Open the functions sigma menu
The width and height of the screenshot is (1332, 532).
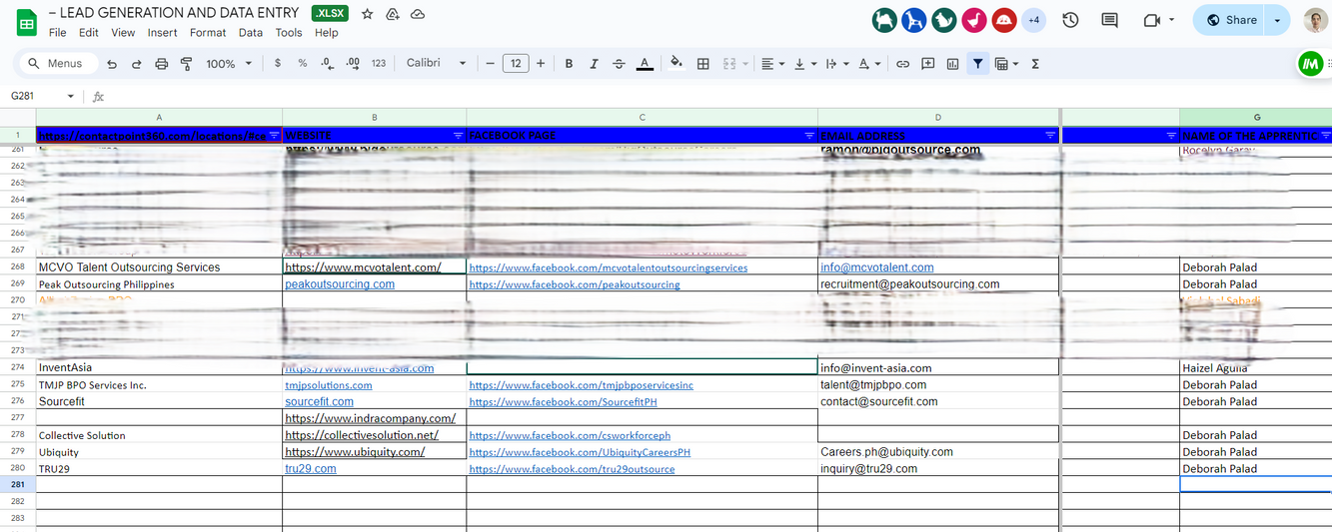pyautogui.click(x=1035, y=64)
